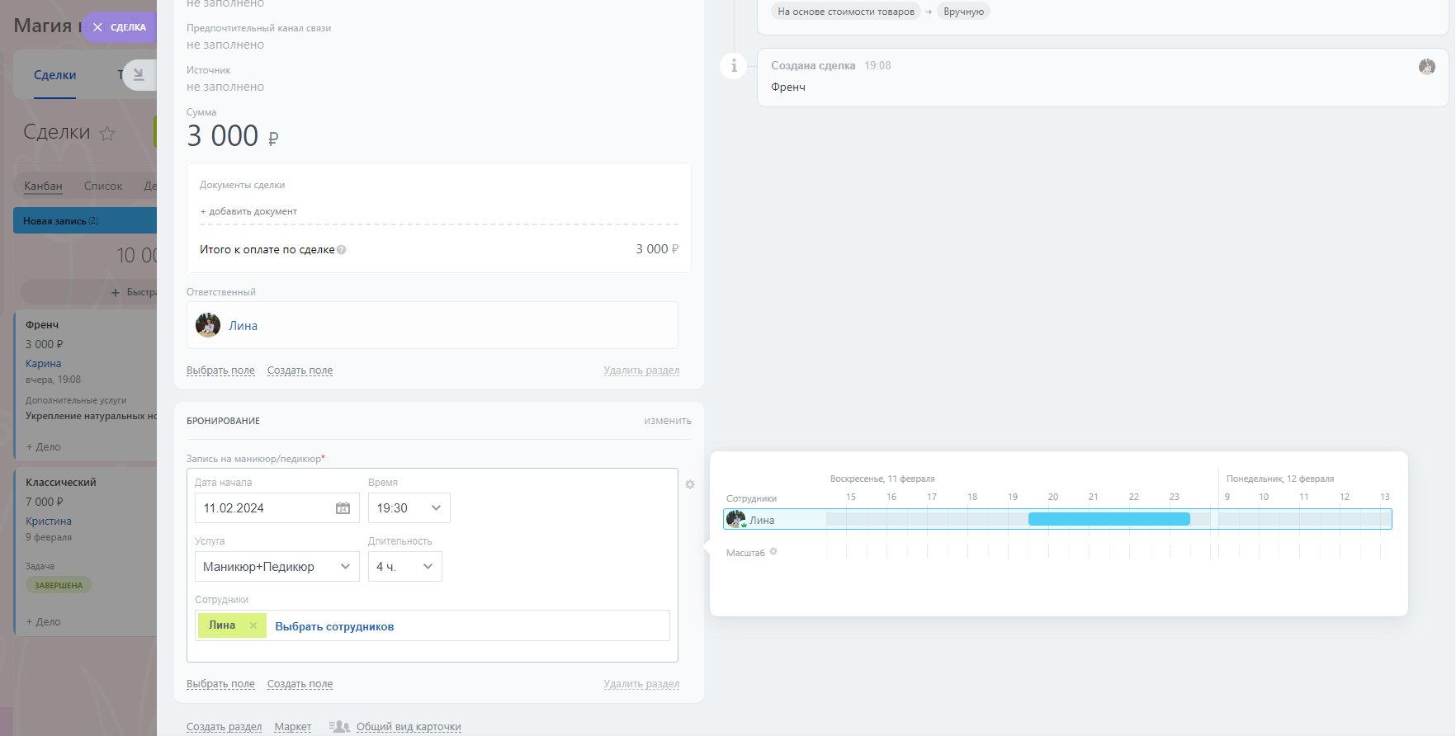The height and width of the screenshot is (736, 1456).
Task: Remove Лина from booking employees
Action: pos(253,625)
